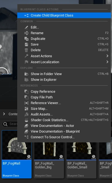Expand the Content path chevron

tap(4, 114)
